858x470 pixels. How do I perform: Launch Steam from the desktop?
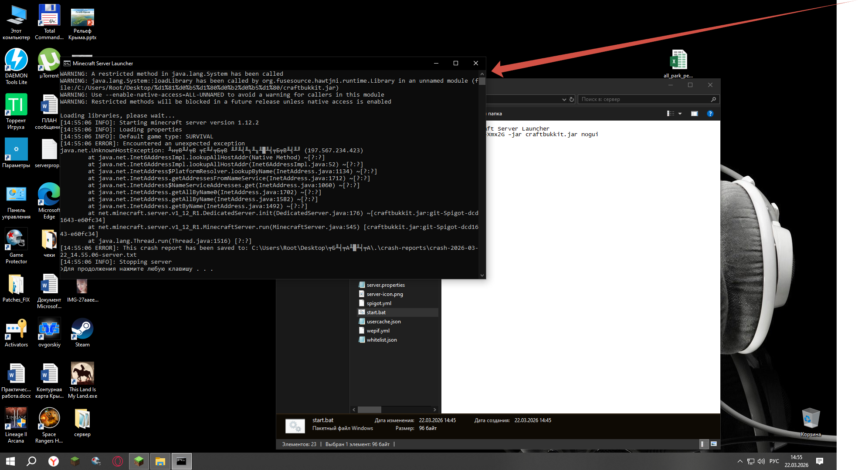(82, 332)
